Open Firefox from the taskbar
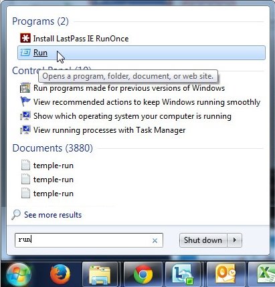The image size is (275, 287). tap(60, 274)
